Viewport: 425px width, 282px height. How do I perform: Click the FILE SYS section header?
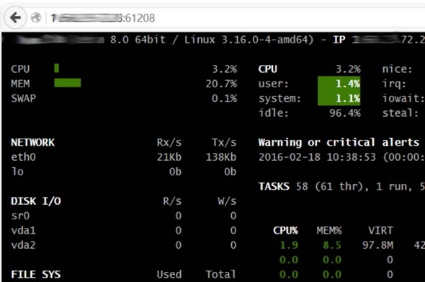point(36,274)
